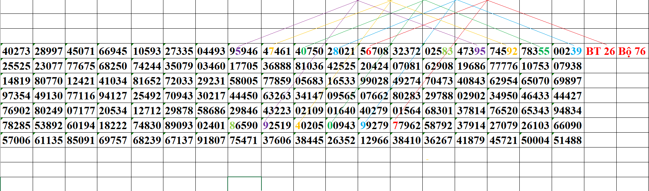Viewport: 649px width, 191px height.
Task: Select cell with value 95946
Action: pos(244,51)
